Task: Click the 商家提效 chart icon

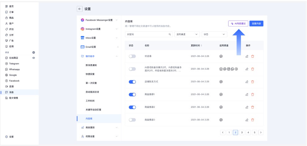Action: point(83,128)
